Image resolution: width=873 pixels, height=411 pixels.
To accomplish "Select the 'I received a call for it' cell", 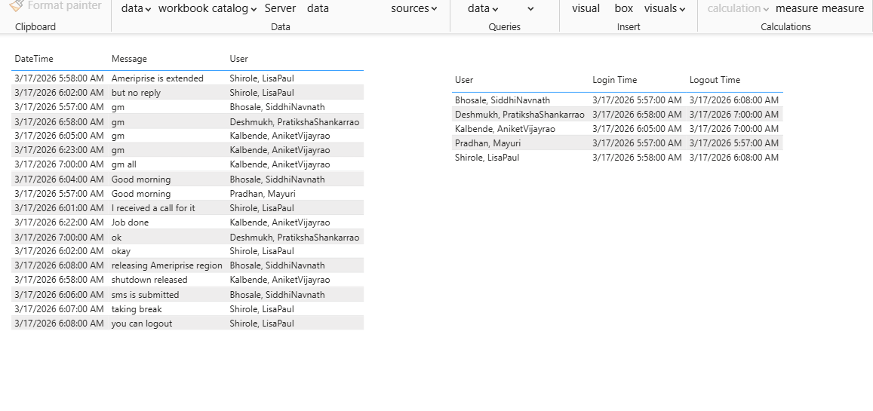I will coord(153,208).
